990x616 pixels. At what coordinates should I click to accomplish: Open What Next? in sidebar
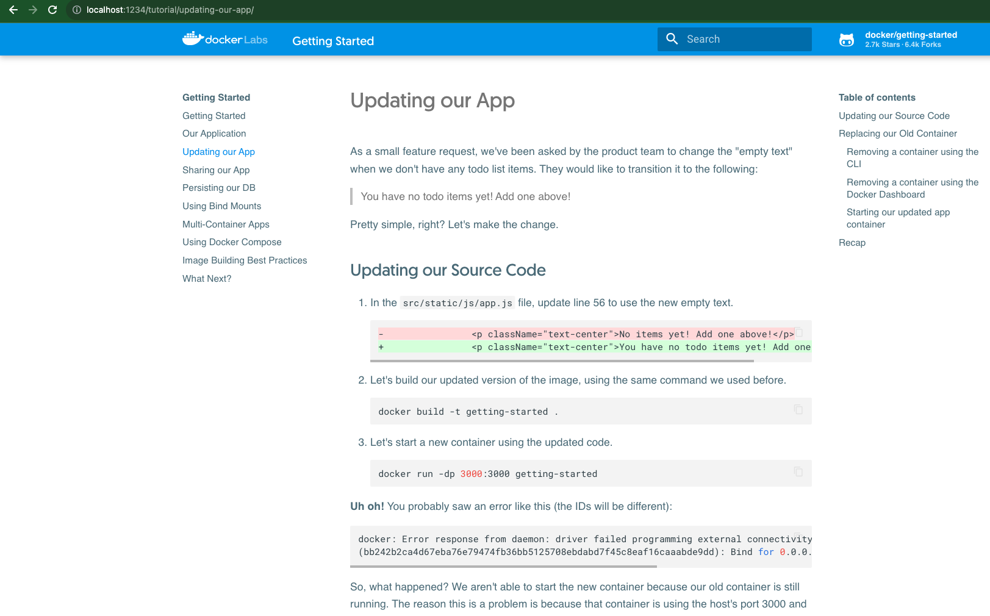tap(207, 279)
